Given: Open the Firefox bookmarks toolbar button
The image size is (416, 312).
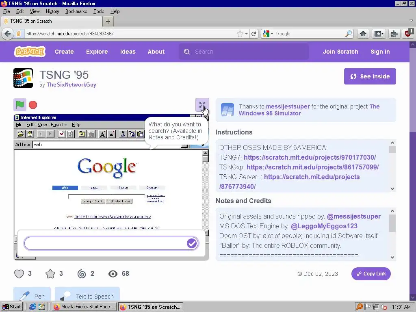Looking at the screenshot, I should pos(379,34).
